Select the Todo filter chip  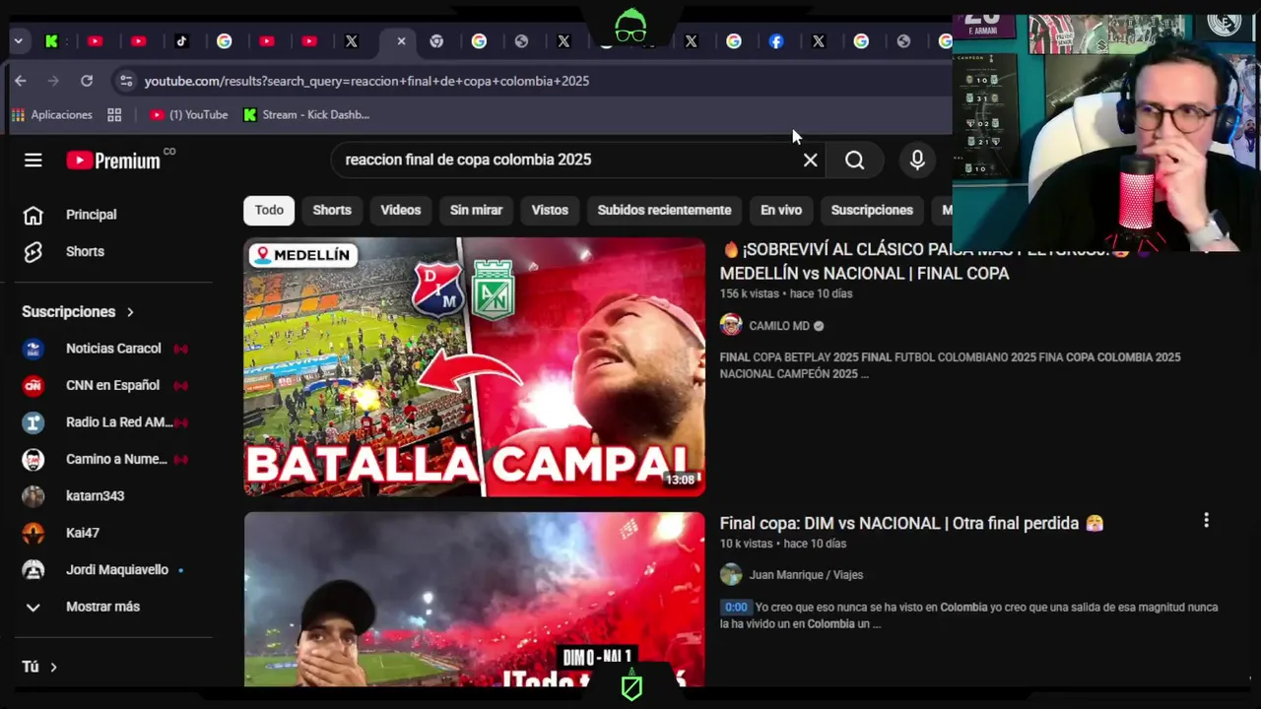coord(269,210)
